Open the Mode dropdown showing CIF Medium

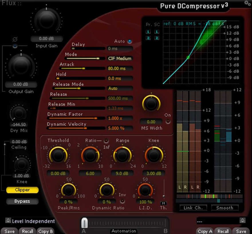pos(120,58)
